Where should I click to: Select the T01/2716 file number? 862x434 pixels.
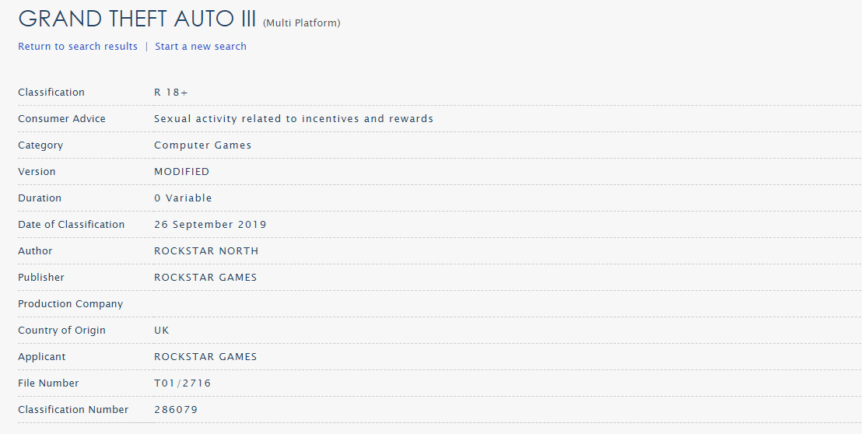pyautogui.click(x=183, y=383)
